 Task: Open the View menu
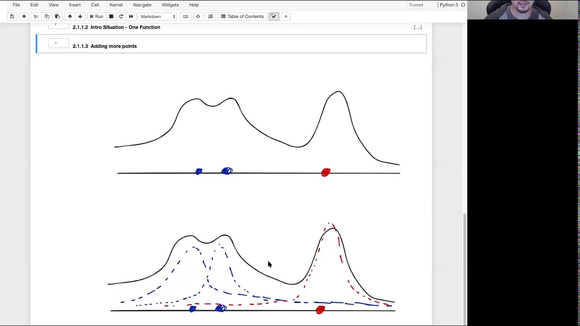pos(53,5)
